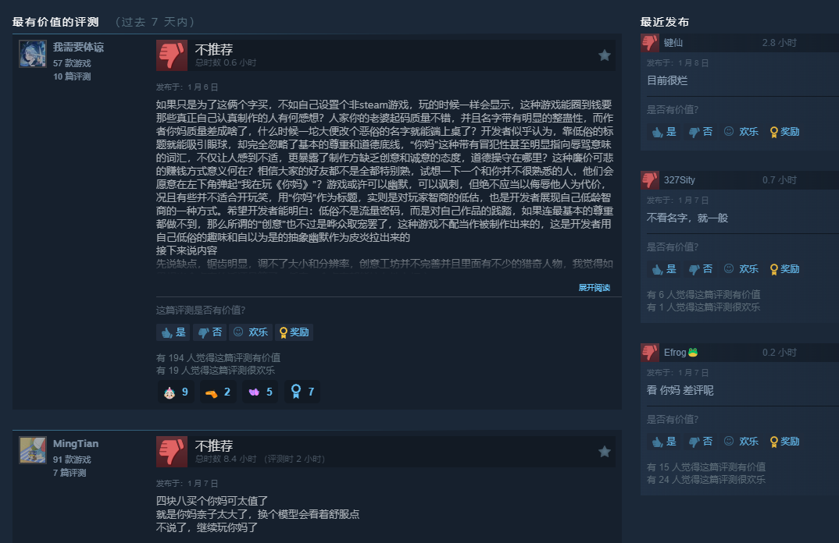Click the clown reaction award showing 9
This screenshot has height=543, width=839.
176,392
